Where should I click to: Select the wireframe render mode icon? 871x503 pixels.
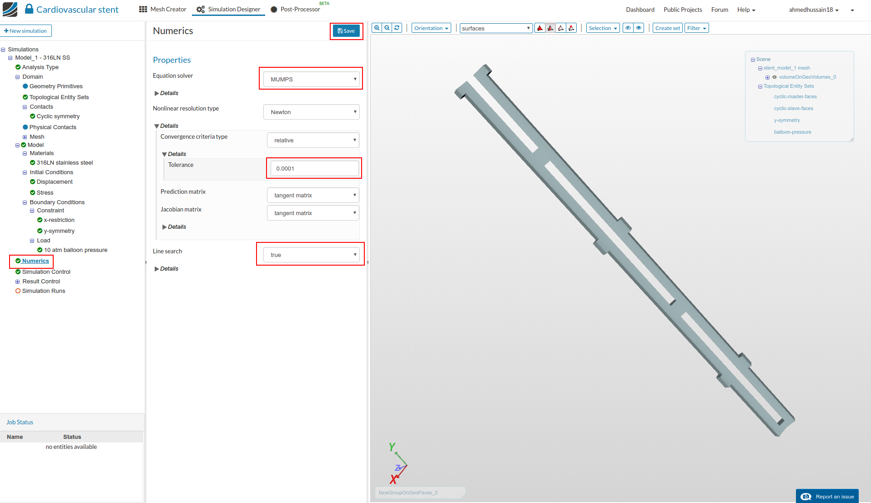point(561,28)
